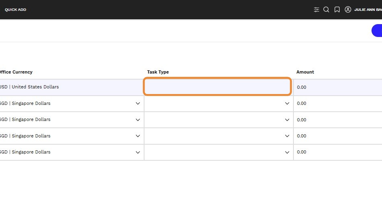Click Amount field in second row
382x213 pixels.
click(x=338, y=104)
